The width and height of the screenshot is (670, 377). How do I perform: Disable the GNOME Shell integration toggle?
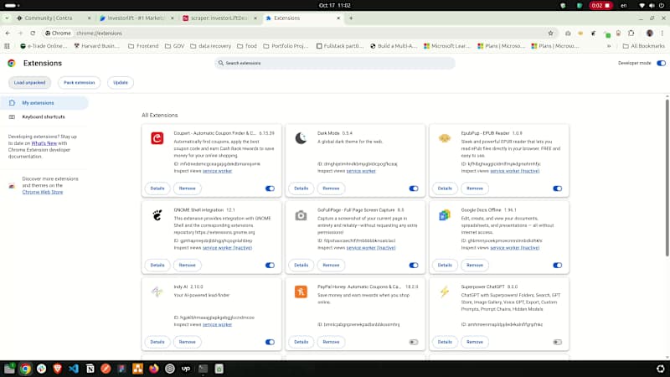pyautogui.click(x=270, y=266)
